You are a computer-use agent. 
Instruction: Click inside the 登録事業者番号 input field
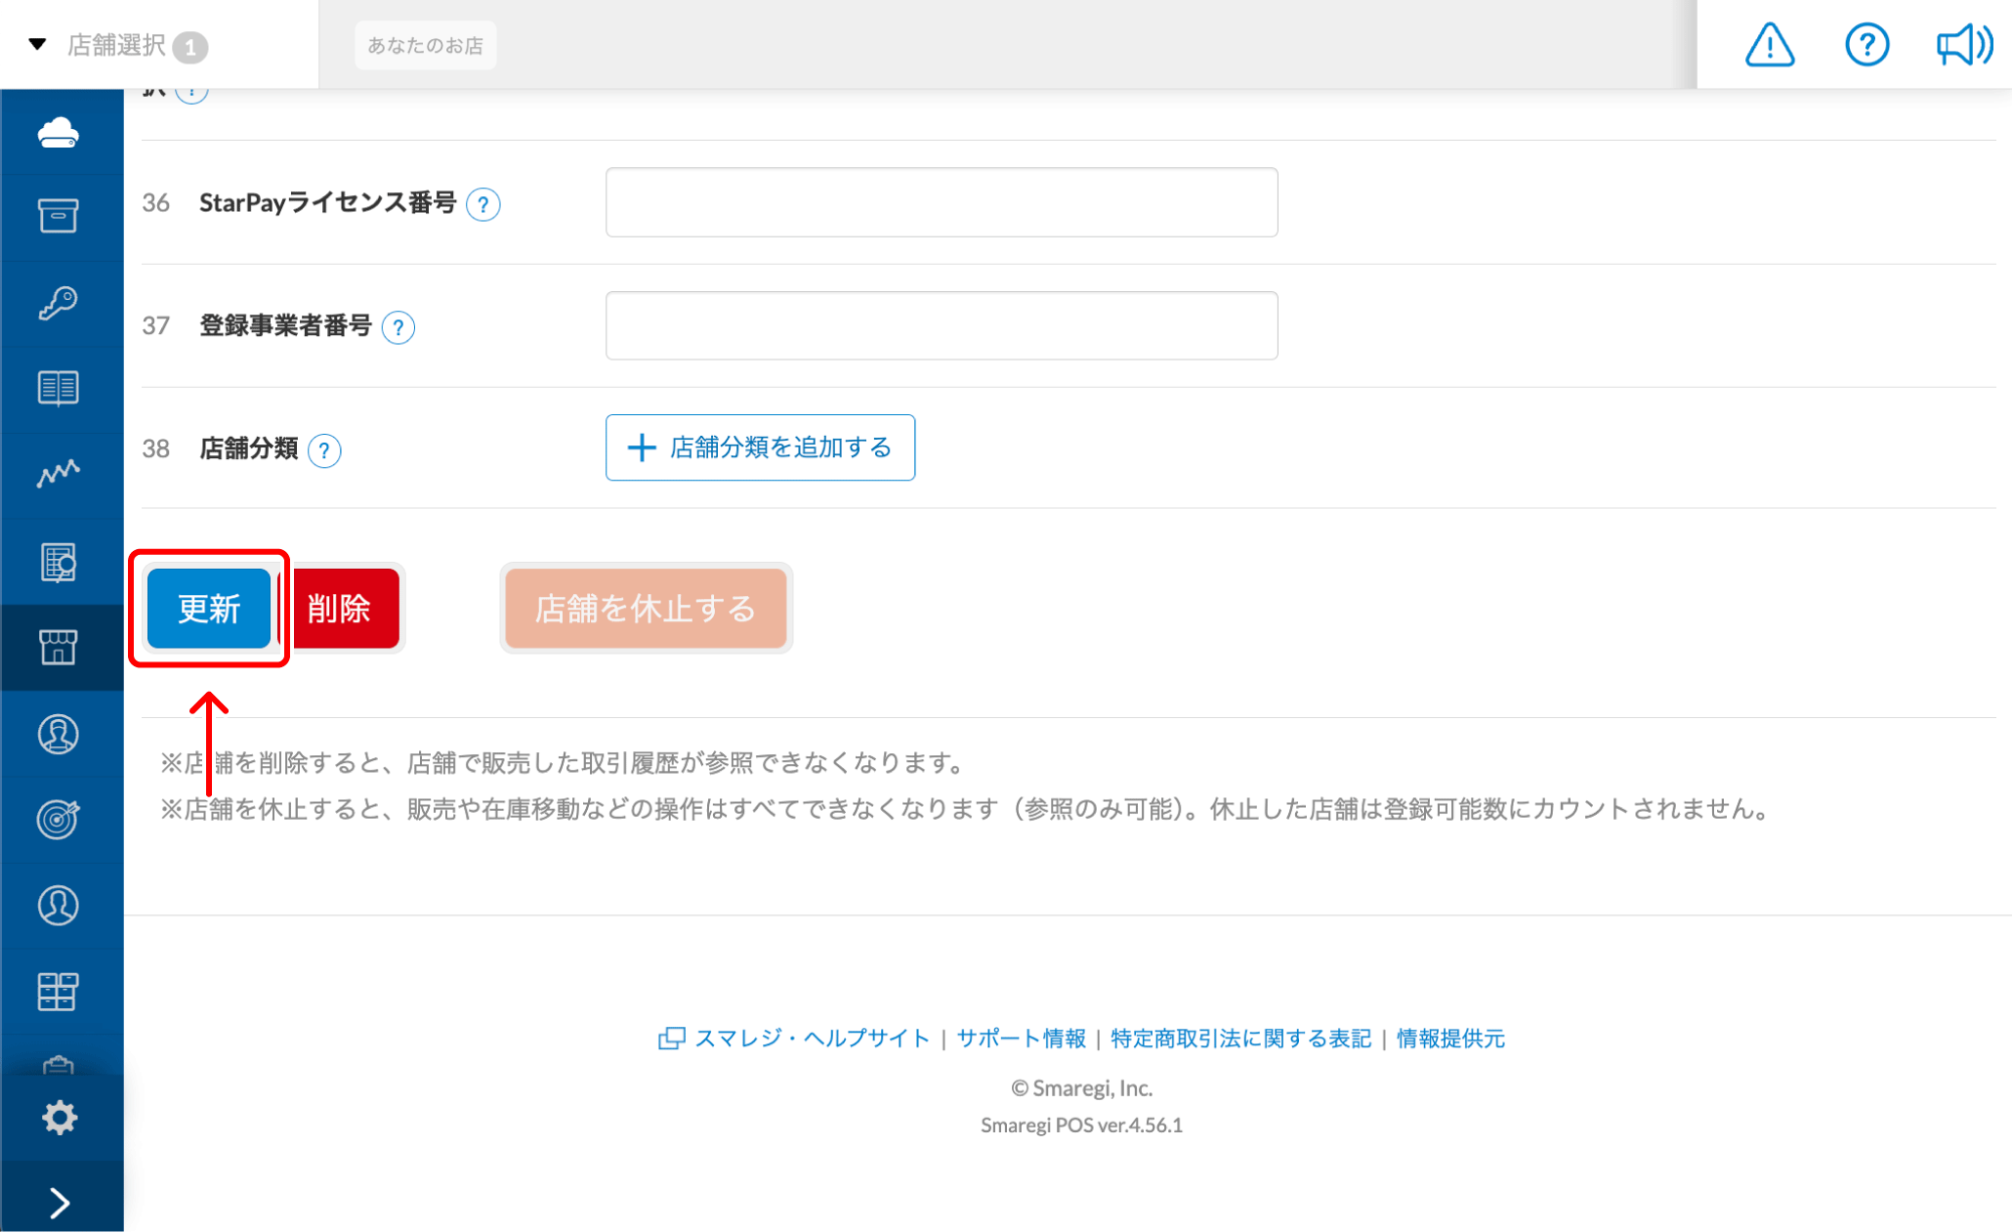point(941,325)
